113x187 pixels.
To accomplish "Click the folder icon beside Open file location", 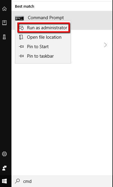I will pyautogui.click(x=21, y=37).
